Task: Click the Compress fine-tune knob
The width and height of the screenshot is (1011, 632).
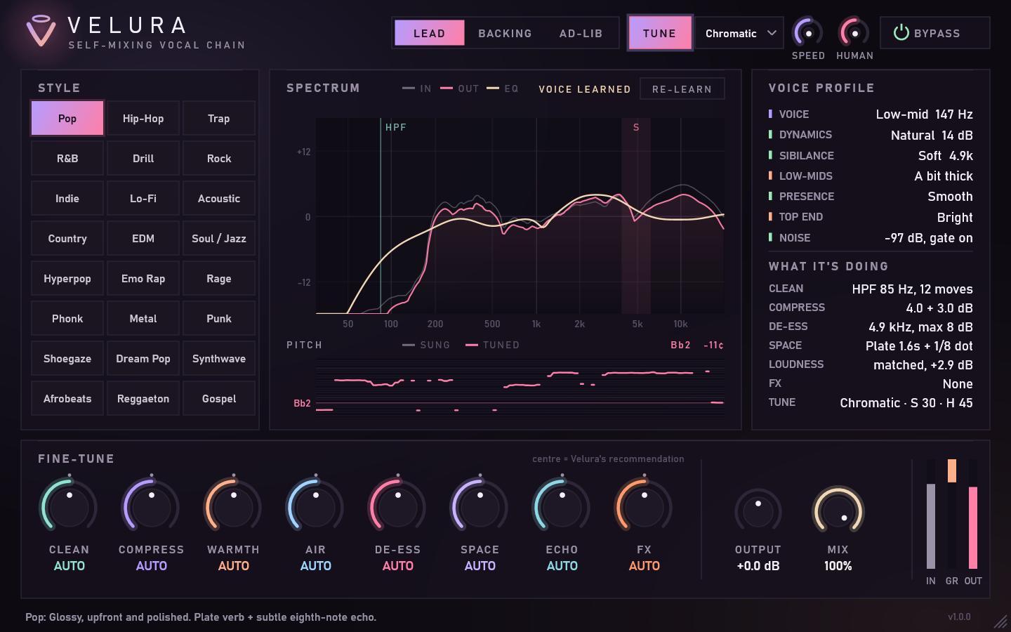Action: coord(151,506)
